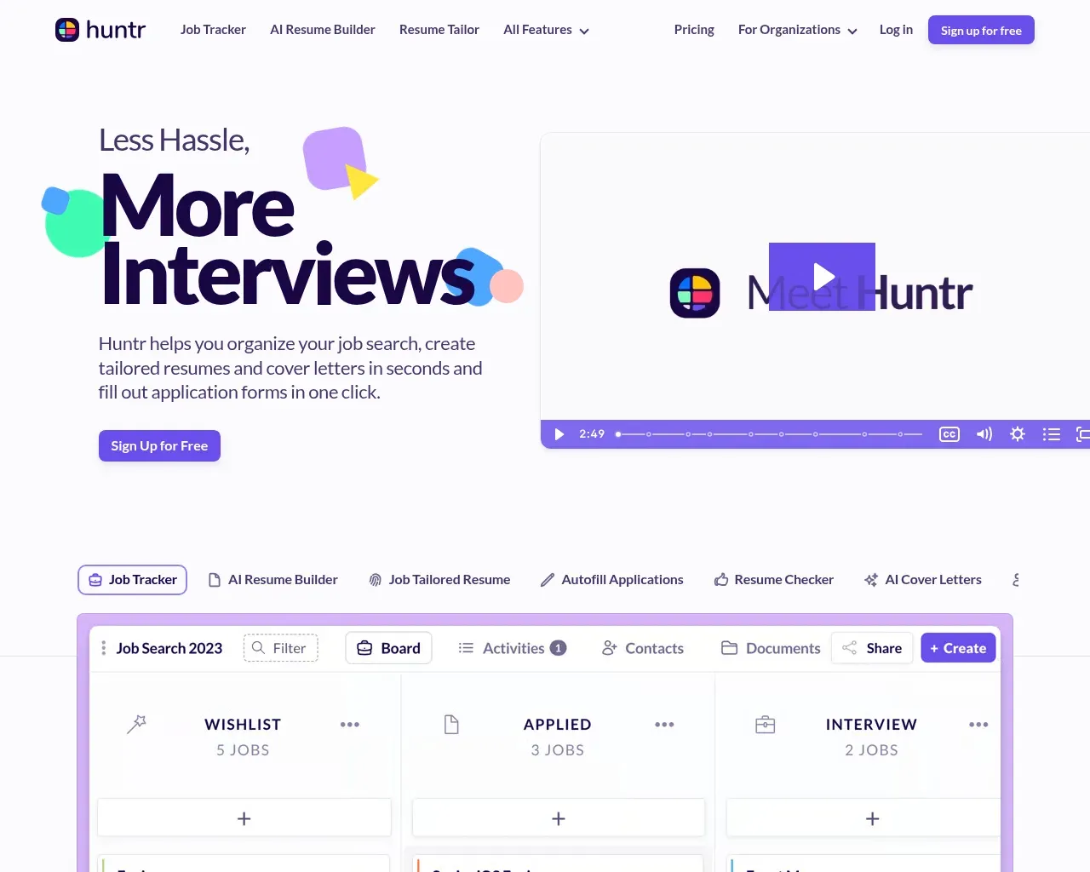Image resolution: width=1090 pixels, height=872 pixels.
Task: Mute the video volume icon
Action: (984, 434)
